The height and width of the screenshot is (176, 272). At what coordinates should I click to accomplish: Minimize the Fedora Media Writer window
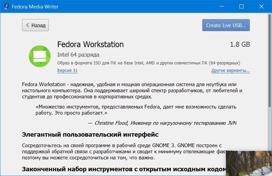(222, 6)
